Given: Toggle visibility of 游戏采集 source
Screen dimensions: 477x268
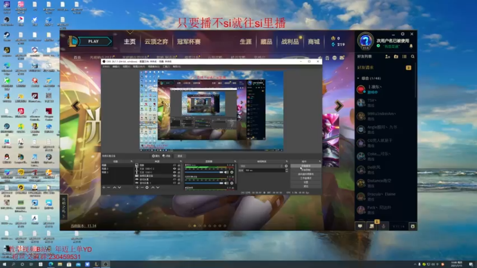Looking at the screenshot, I should click(x=175, y=180).
